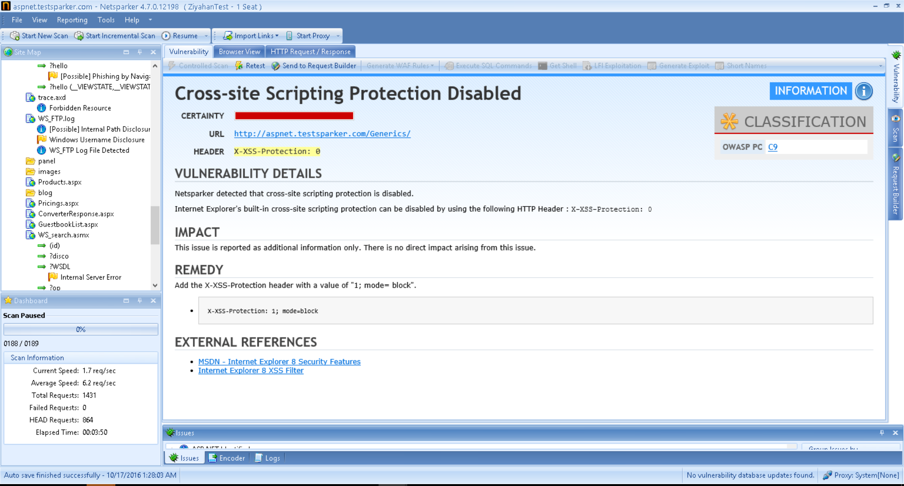The height and width of the screenshot is (486, 904).
Task: Open the Resume dropdown arrow
Action: [206, 36]
